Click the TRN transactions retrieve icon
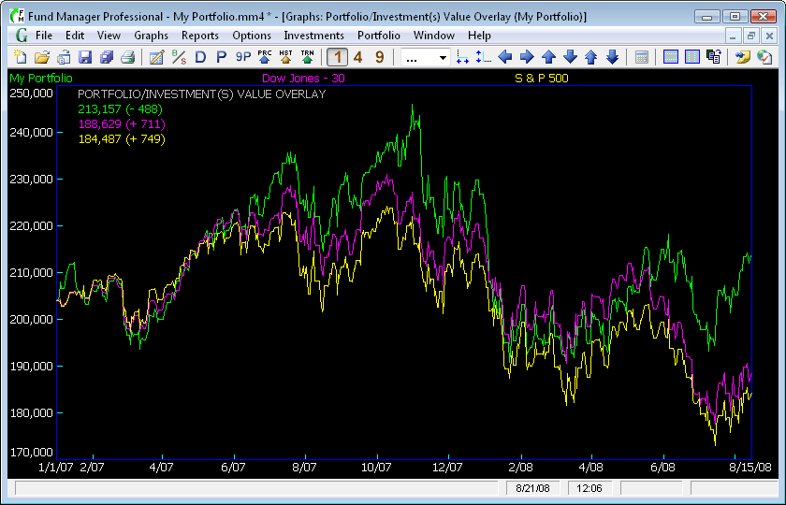This screenshot has width=786, height=505. (x=307, y=57)
